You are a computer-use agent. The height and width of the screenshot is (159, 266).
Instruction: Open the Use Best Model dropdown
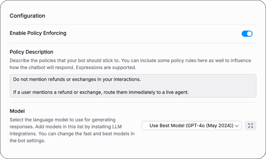(x=192, y=126)
